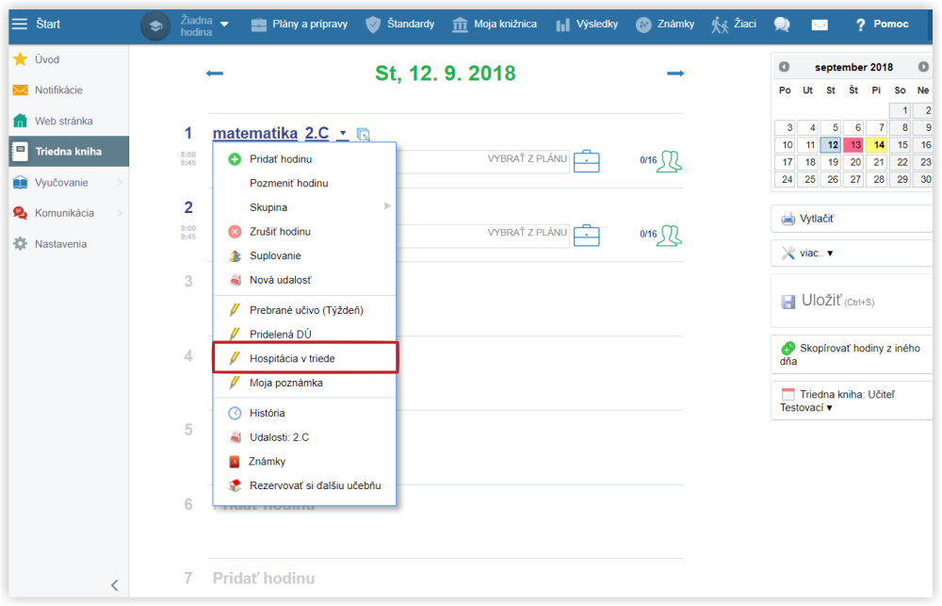The image size is (942, 606).
Task: Open Notifikácie in the sidebar
Action: tap(58, 90)
